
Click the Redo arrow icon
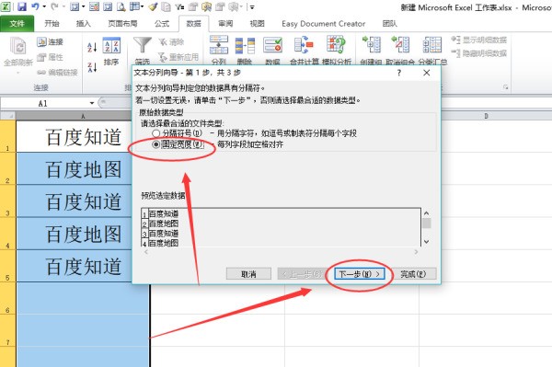[x=54, y=6]
